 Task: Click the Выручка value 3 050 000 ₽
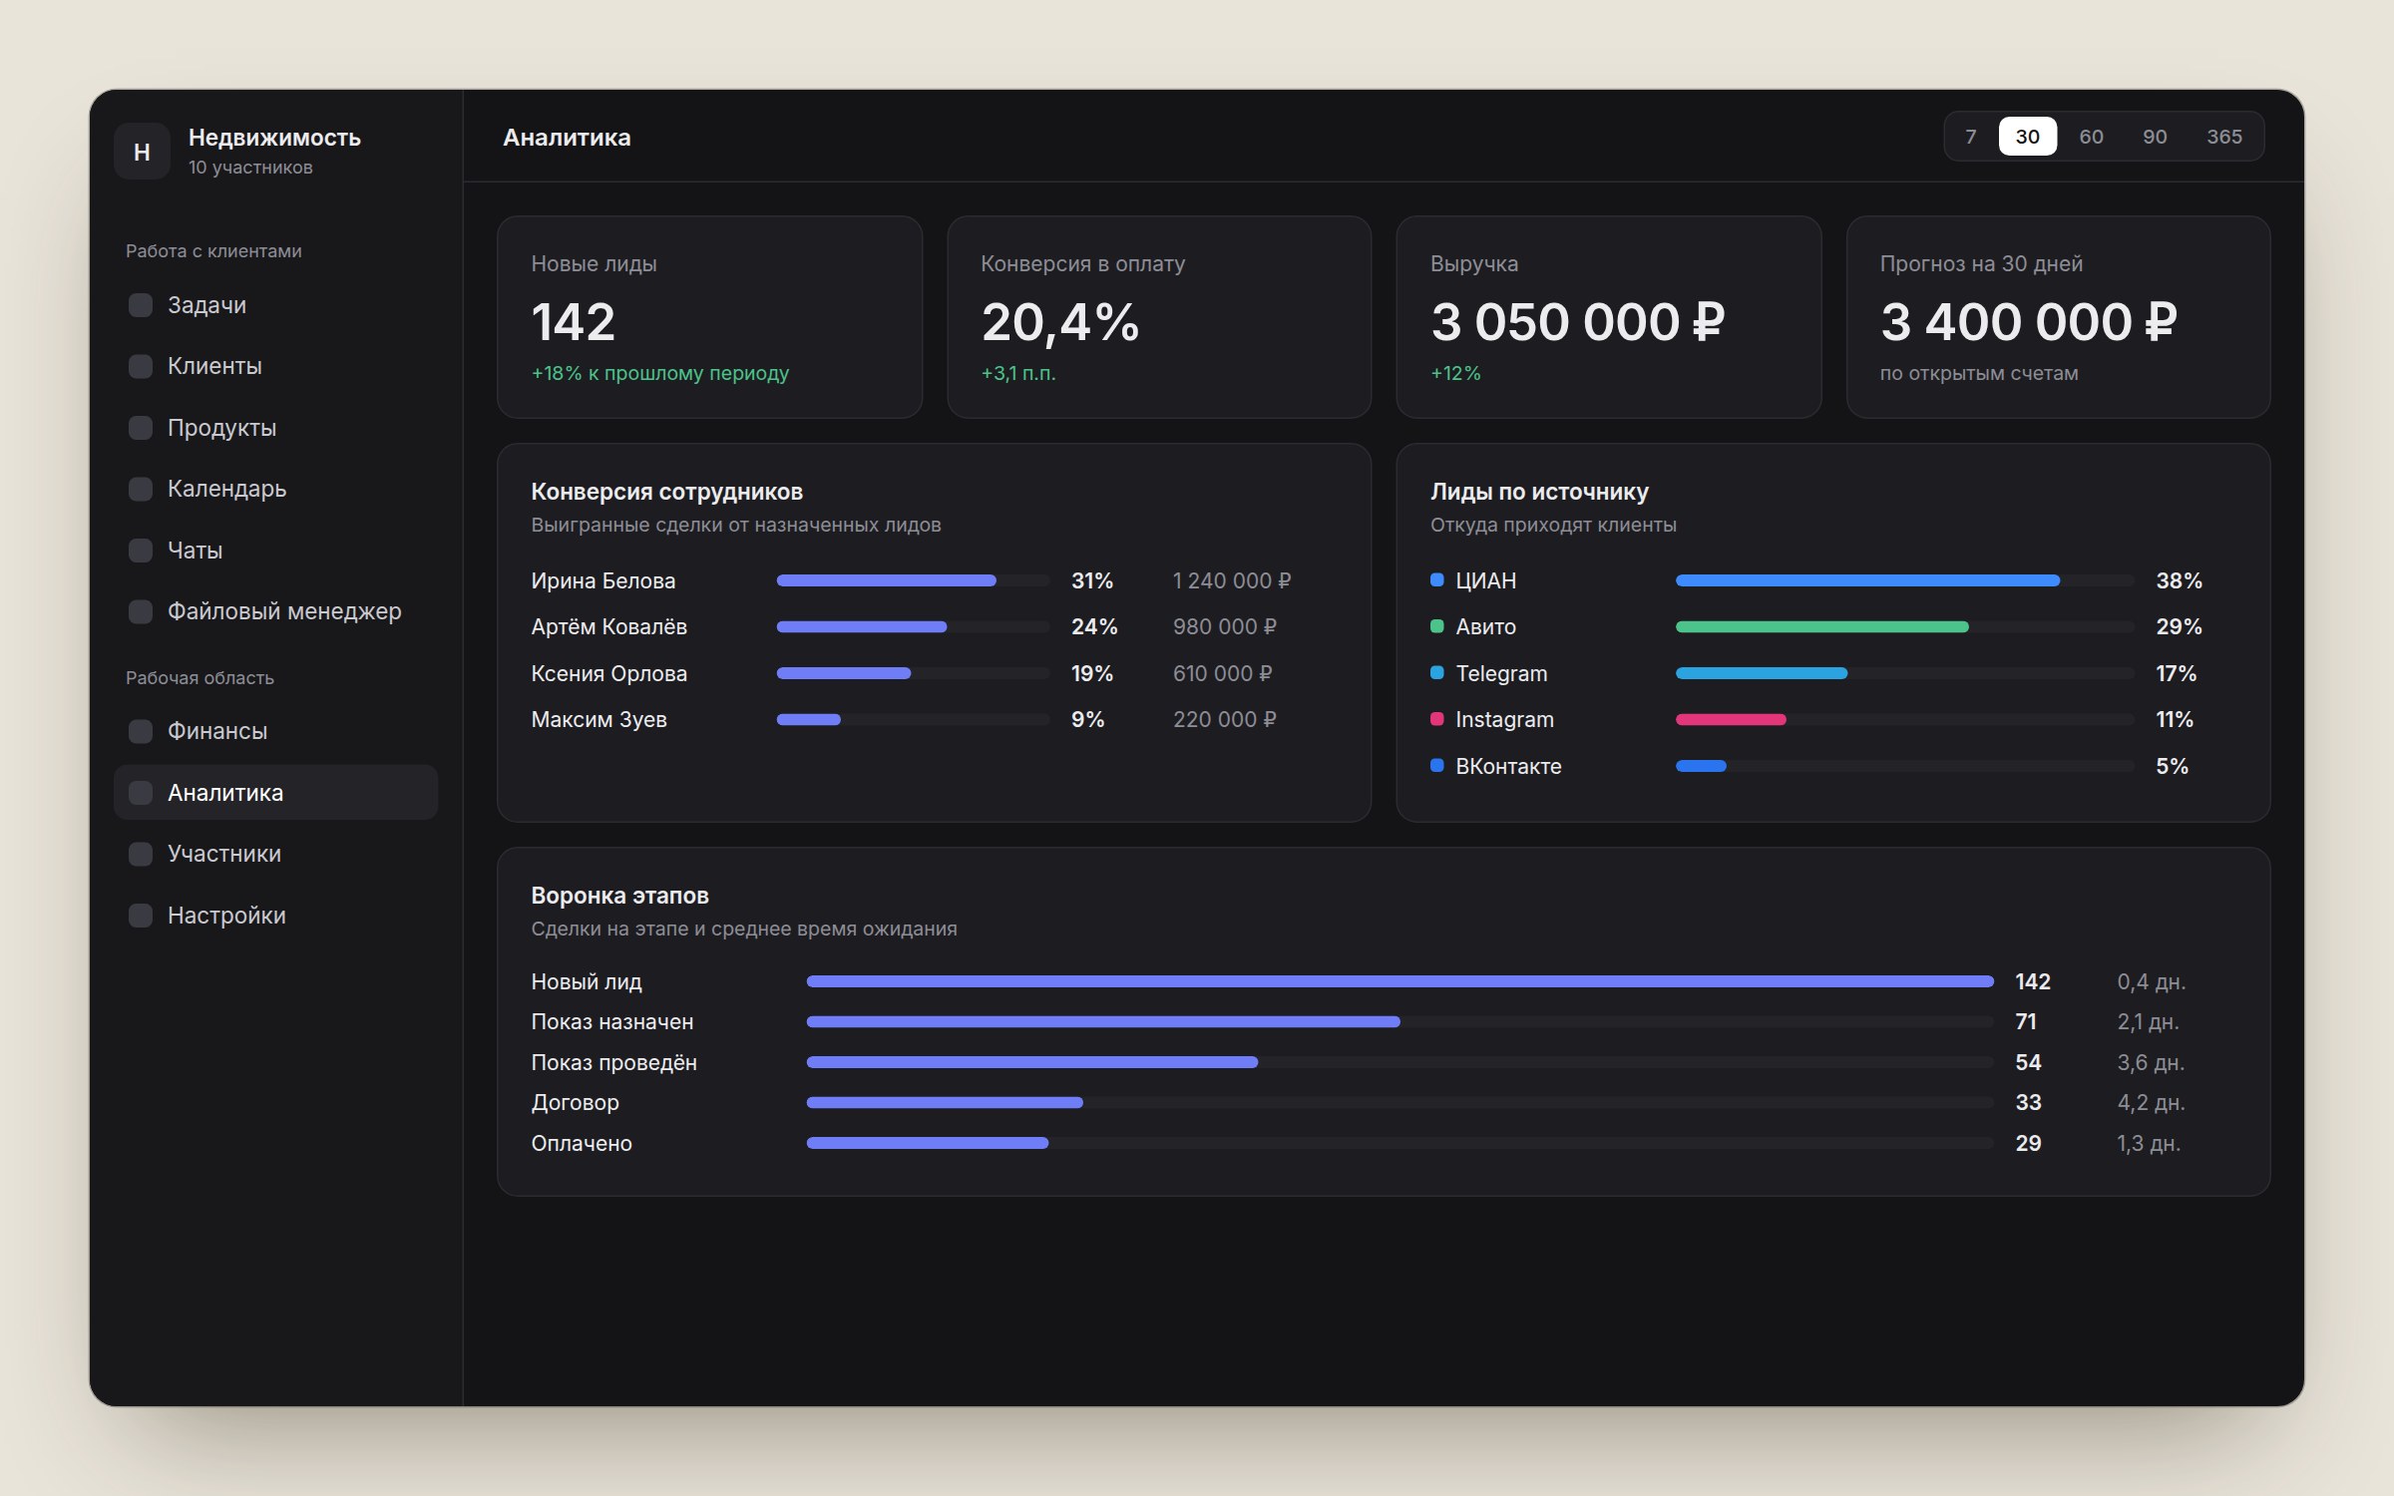pyautogui.click(x=1577, y=322)
